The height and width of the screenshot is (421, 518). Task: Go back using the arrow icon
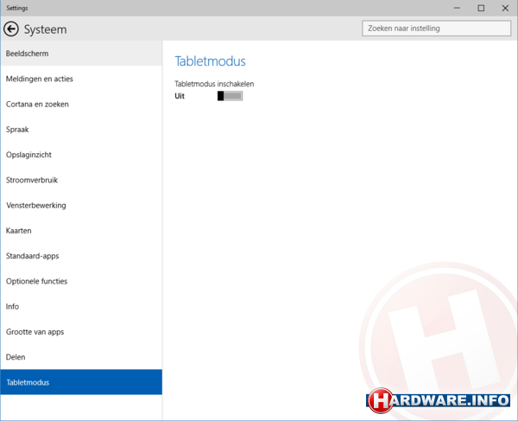11,29
